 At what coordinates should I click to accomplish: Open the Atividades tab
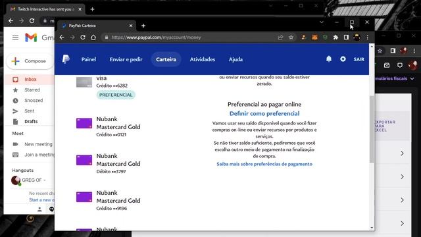click(x=203, y=59)
